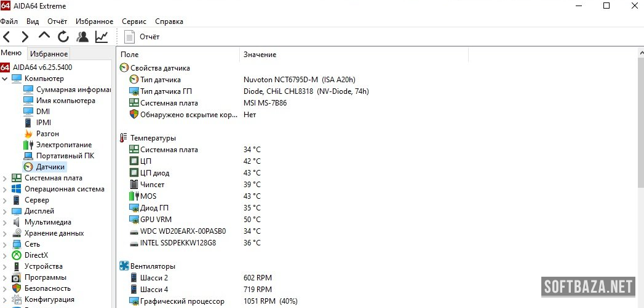Screen dimensions: 644x308
Task: Switch to the Избранное sidebar tab
Action: 49,54
